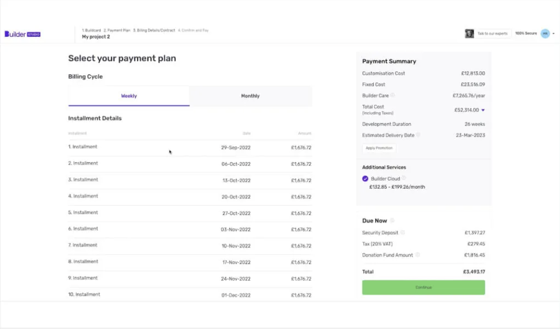Select the 9. Installment row label
Image resolution: width=560 pixels, height=329 pixels.
[83, 278]
